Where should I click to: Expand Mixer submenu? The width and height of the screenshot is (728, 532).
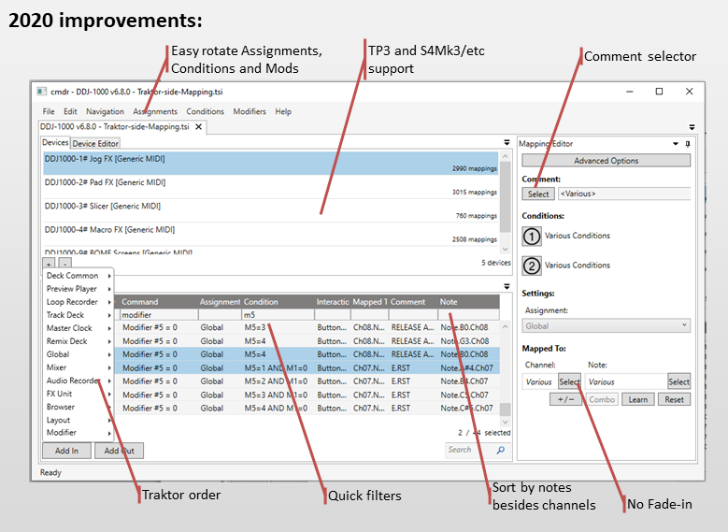[78, 367]
